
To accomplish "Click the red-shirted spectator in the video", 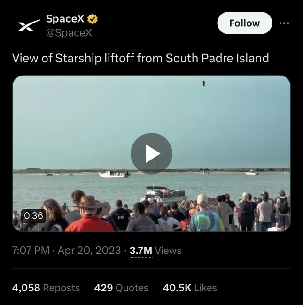I will (x=89, y=222).
